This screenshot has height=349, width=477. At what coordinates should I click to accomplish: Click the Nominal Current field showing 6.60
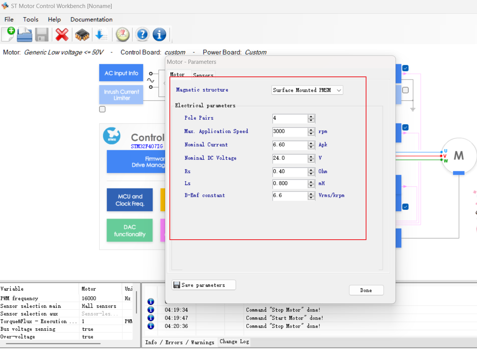[290, 145]
